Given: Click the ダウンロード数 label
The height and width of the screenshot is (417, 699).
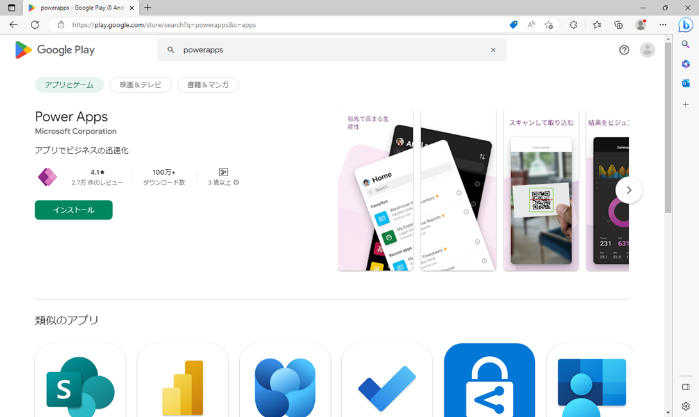Looking at the screenshot, I should [x=164, y=183].
